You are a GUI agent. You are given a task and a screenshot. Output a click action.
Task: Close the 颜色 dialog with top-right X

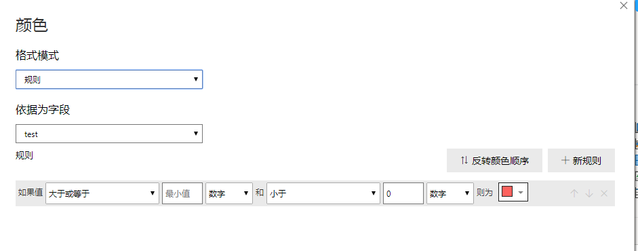click(x=623, y=5)
